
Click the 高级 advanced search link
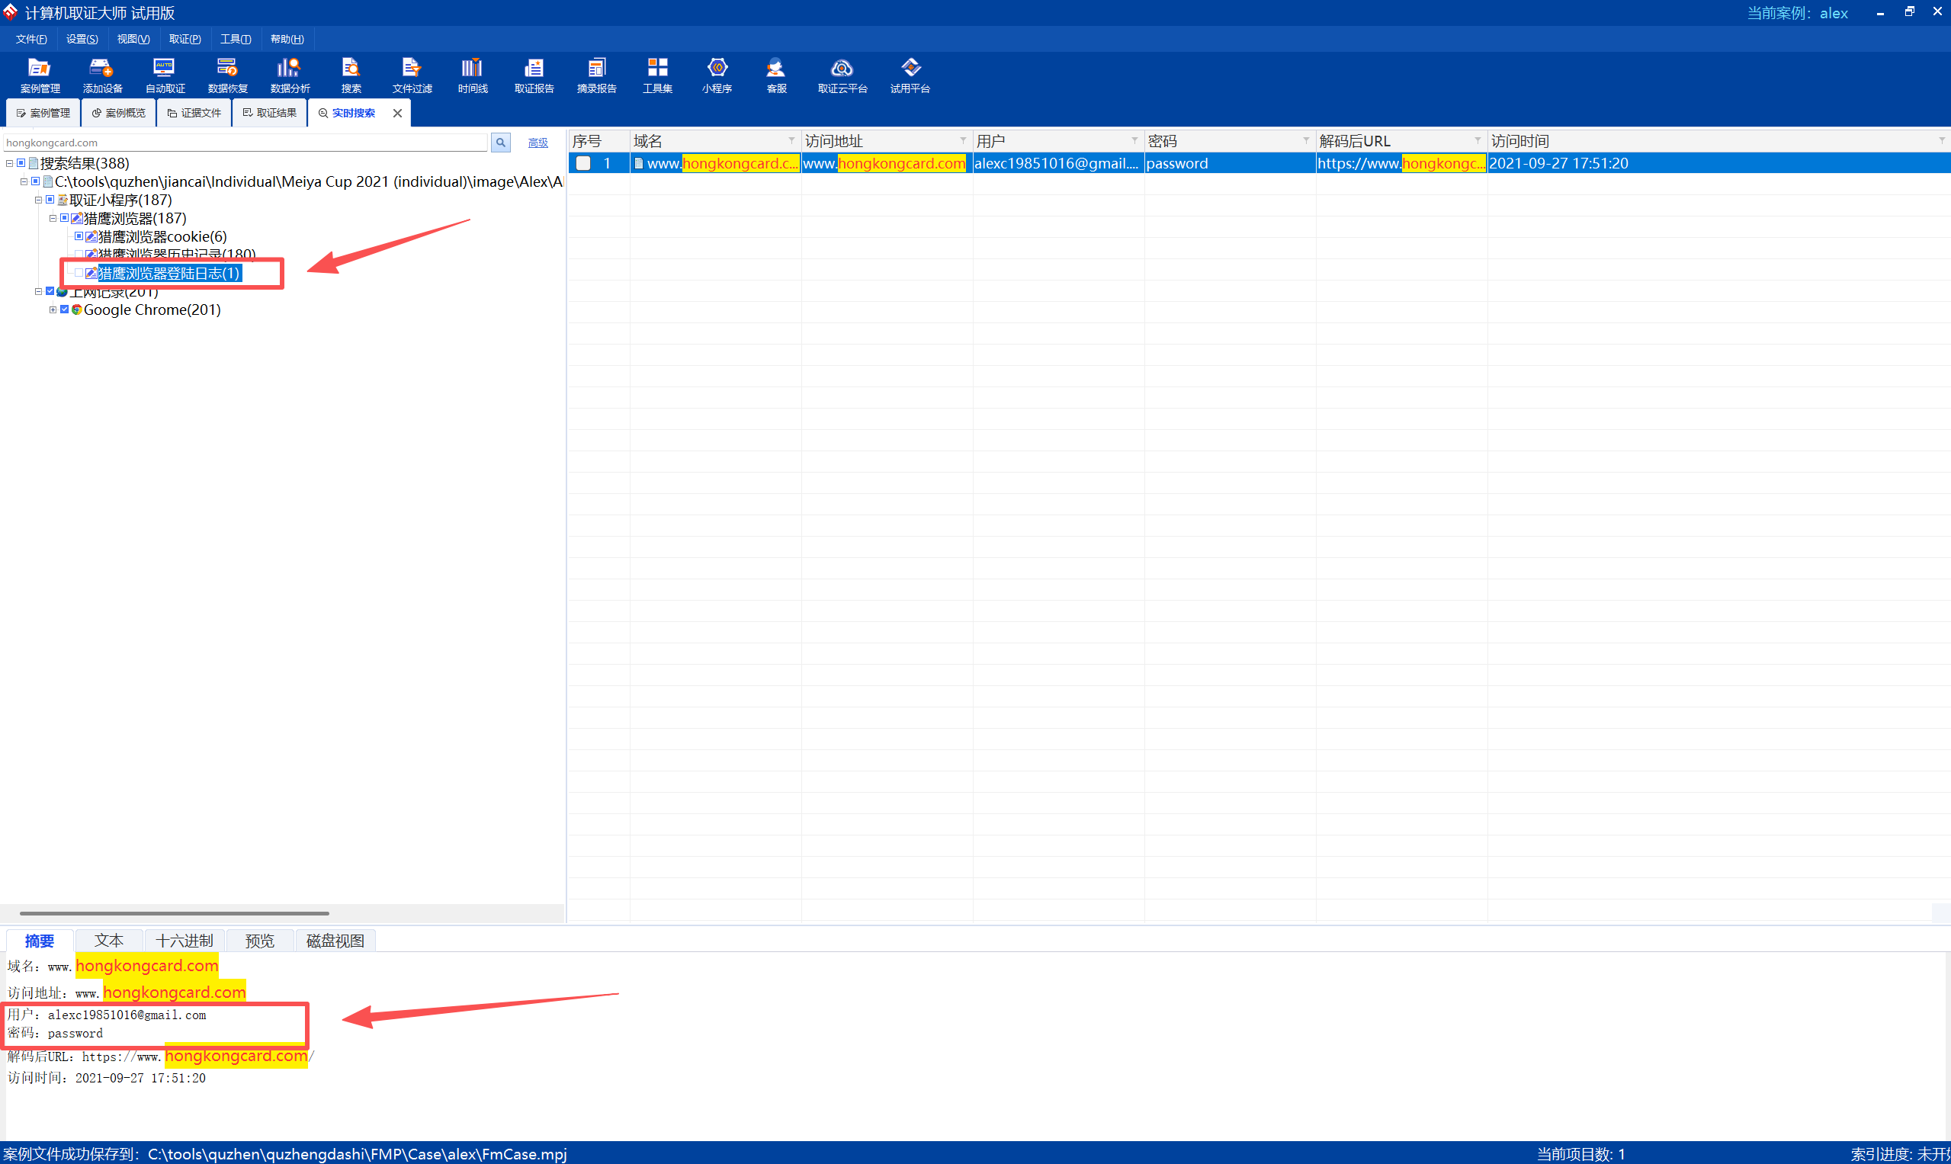(x=537, y=143)
